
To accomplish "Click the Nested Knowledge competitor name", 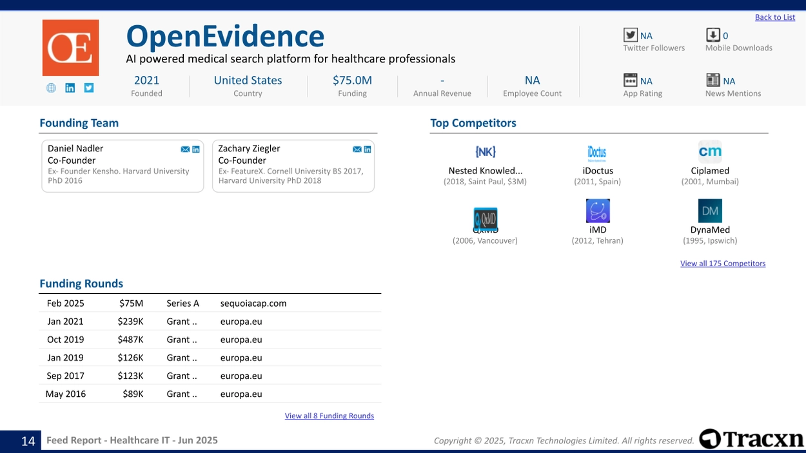I will [485, 171].
